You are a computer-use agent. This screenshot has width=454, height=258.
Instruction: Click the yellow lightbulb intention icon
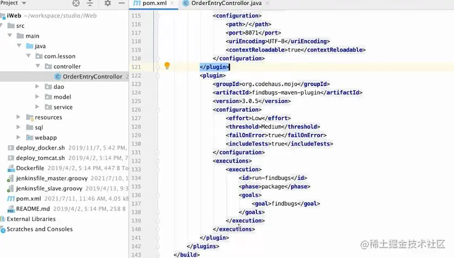click(167, 66)
